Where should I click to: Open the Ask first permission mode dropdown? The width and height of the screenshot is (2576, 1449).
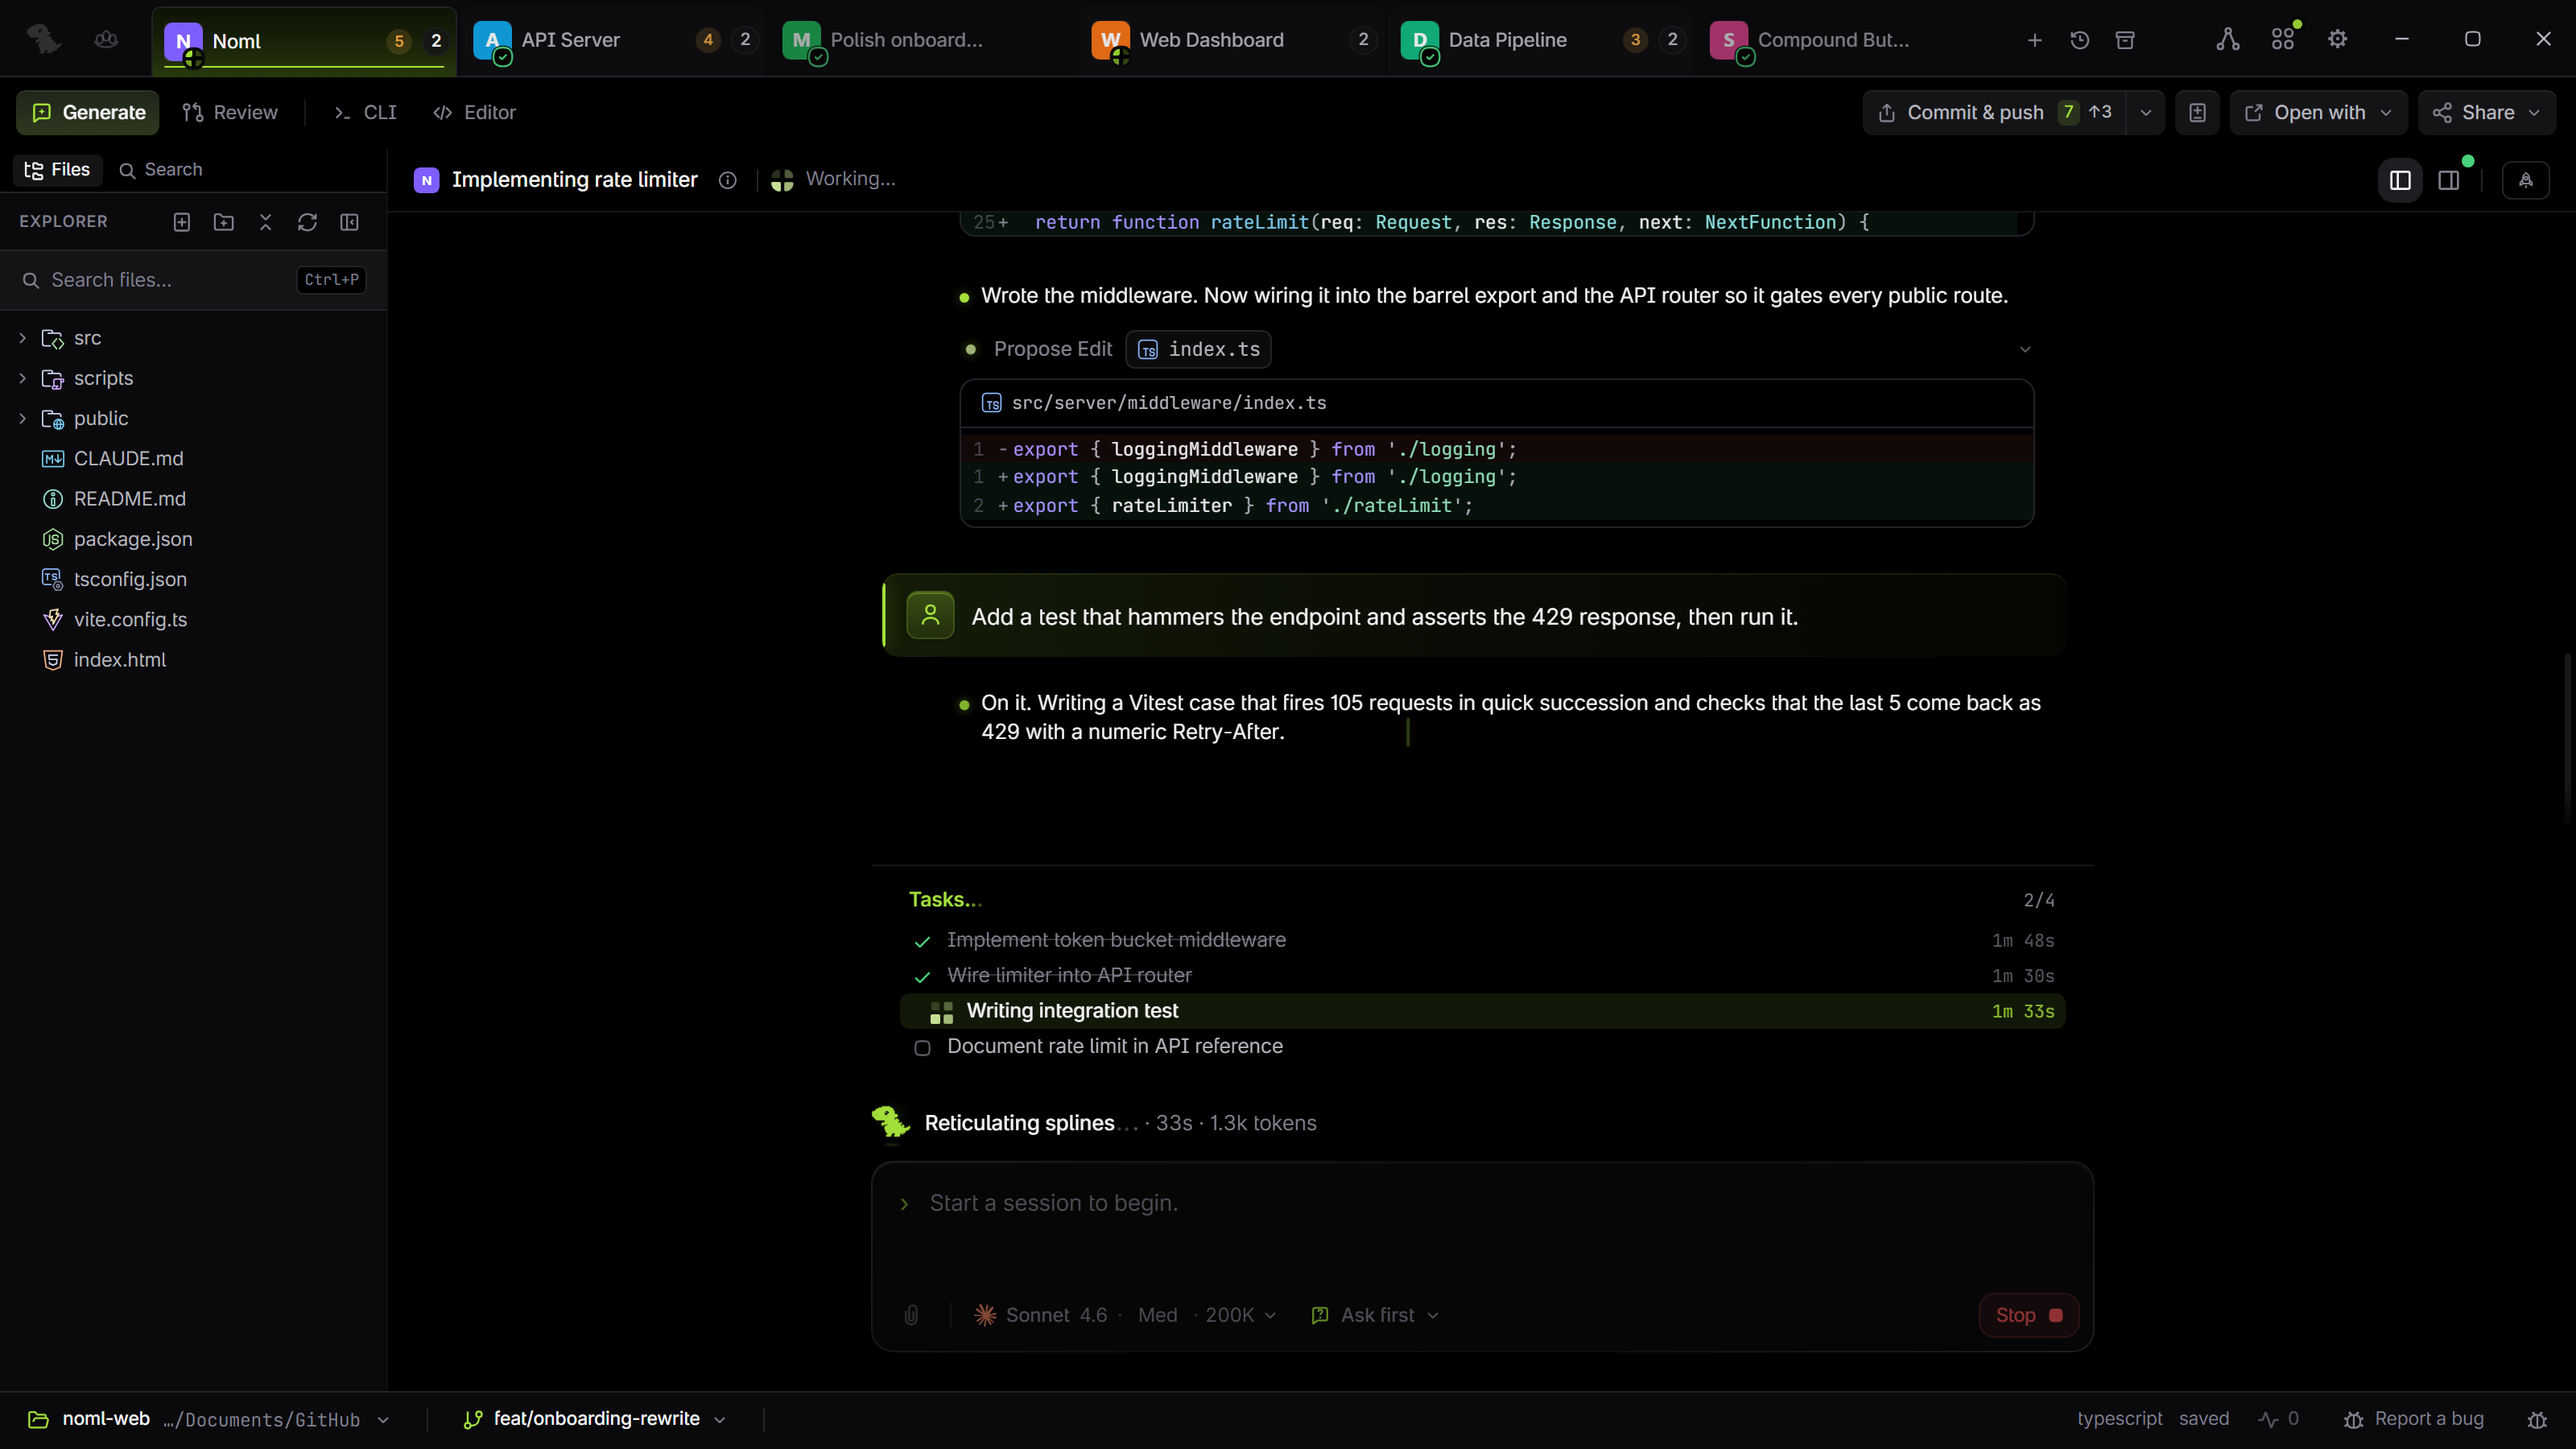pyautogui.click(x=1375, y=1315)
